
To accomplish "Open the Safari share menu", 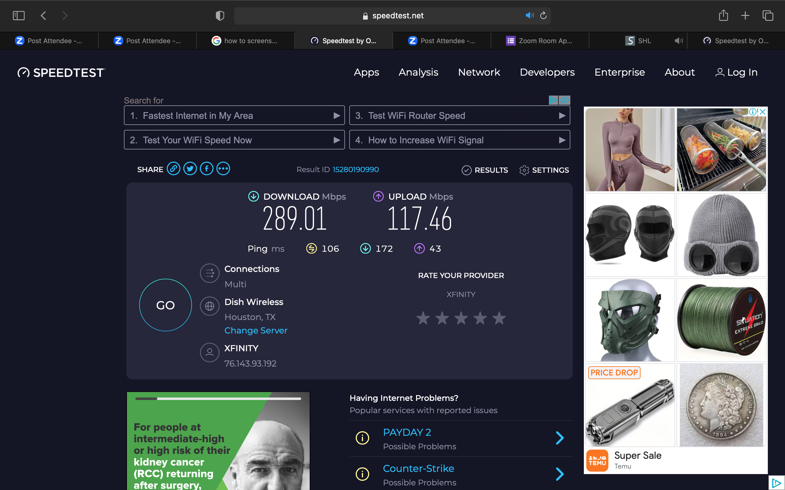I will point(723,15).
